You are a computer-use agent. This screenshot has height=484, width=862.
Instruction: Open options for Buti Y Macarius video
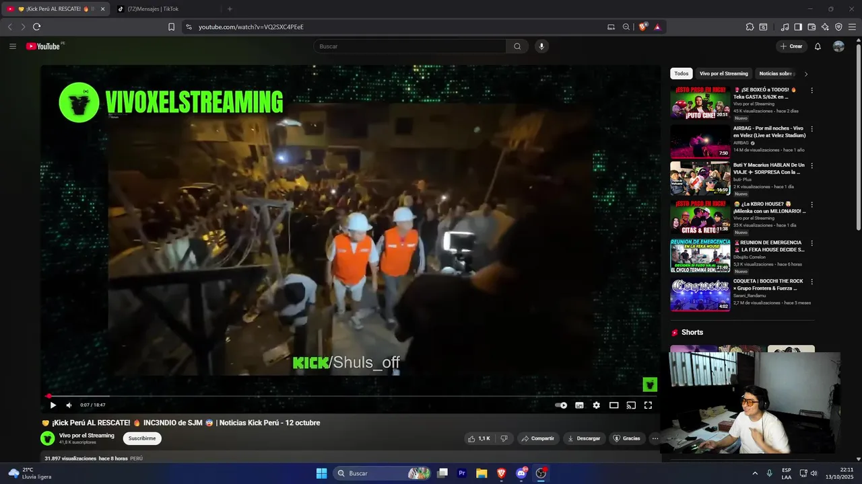[x=811, y=165]
